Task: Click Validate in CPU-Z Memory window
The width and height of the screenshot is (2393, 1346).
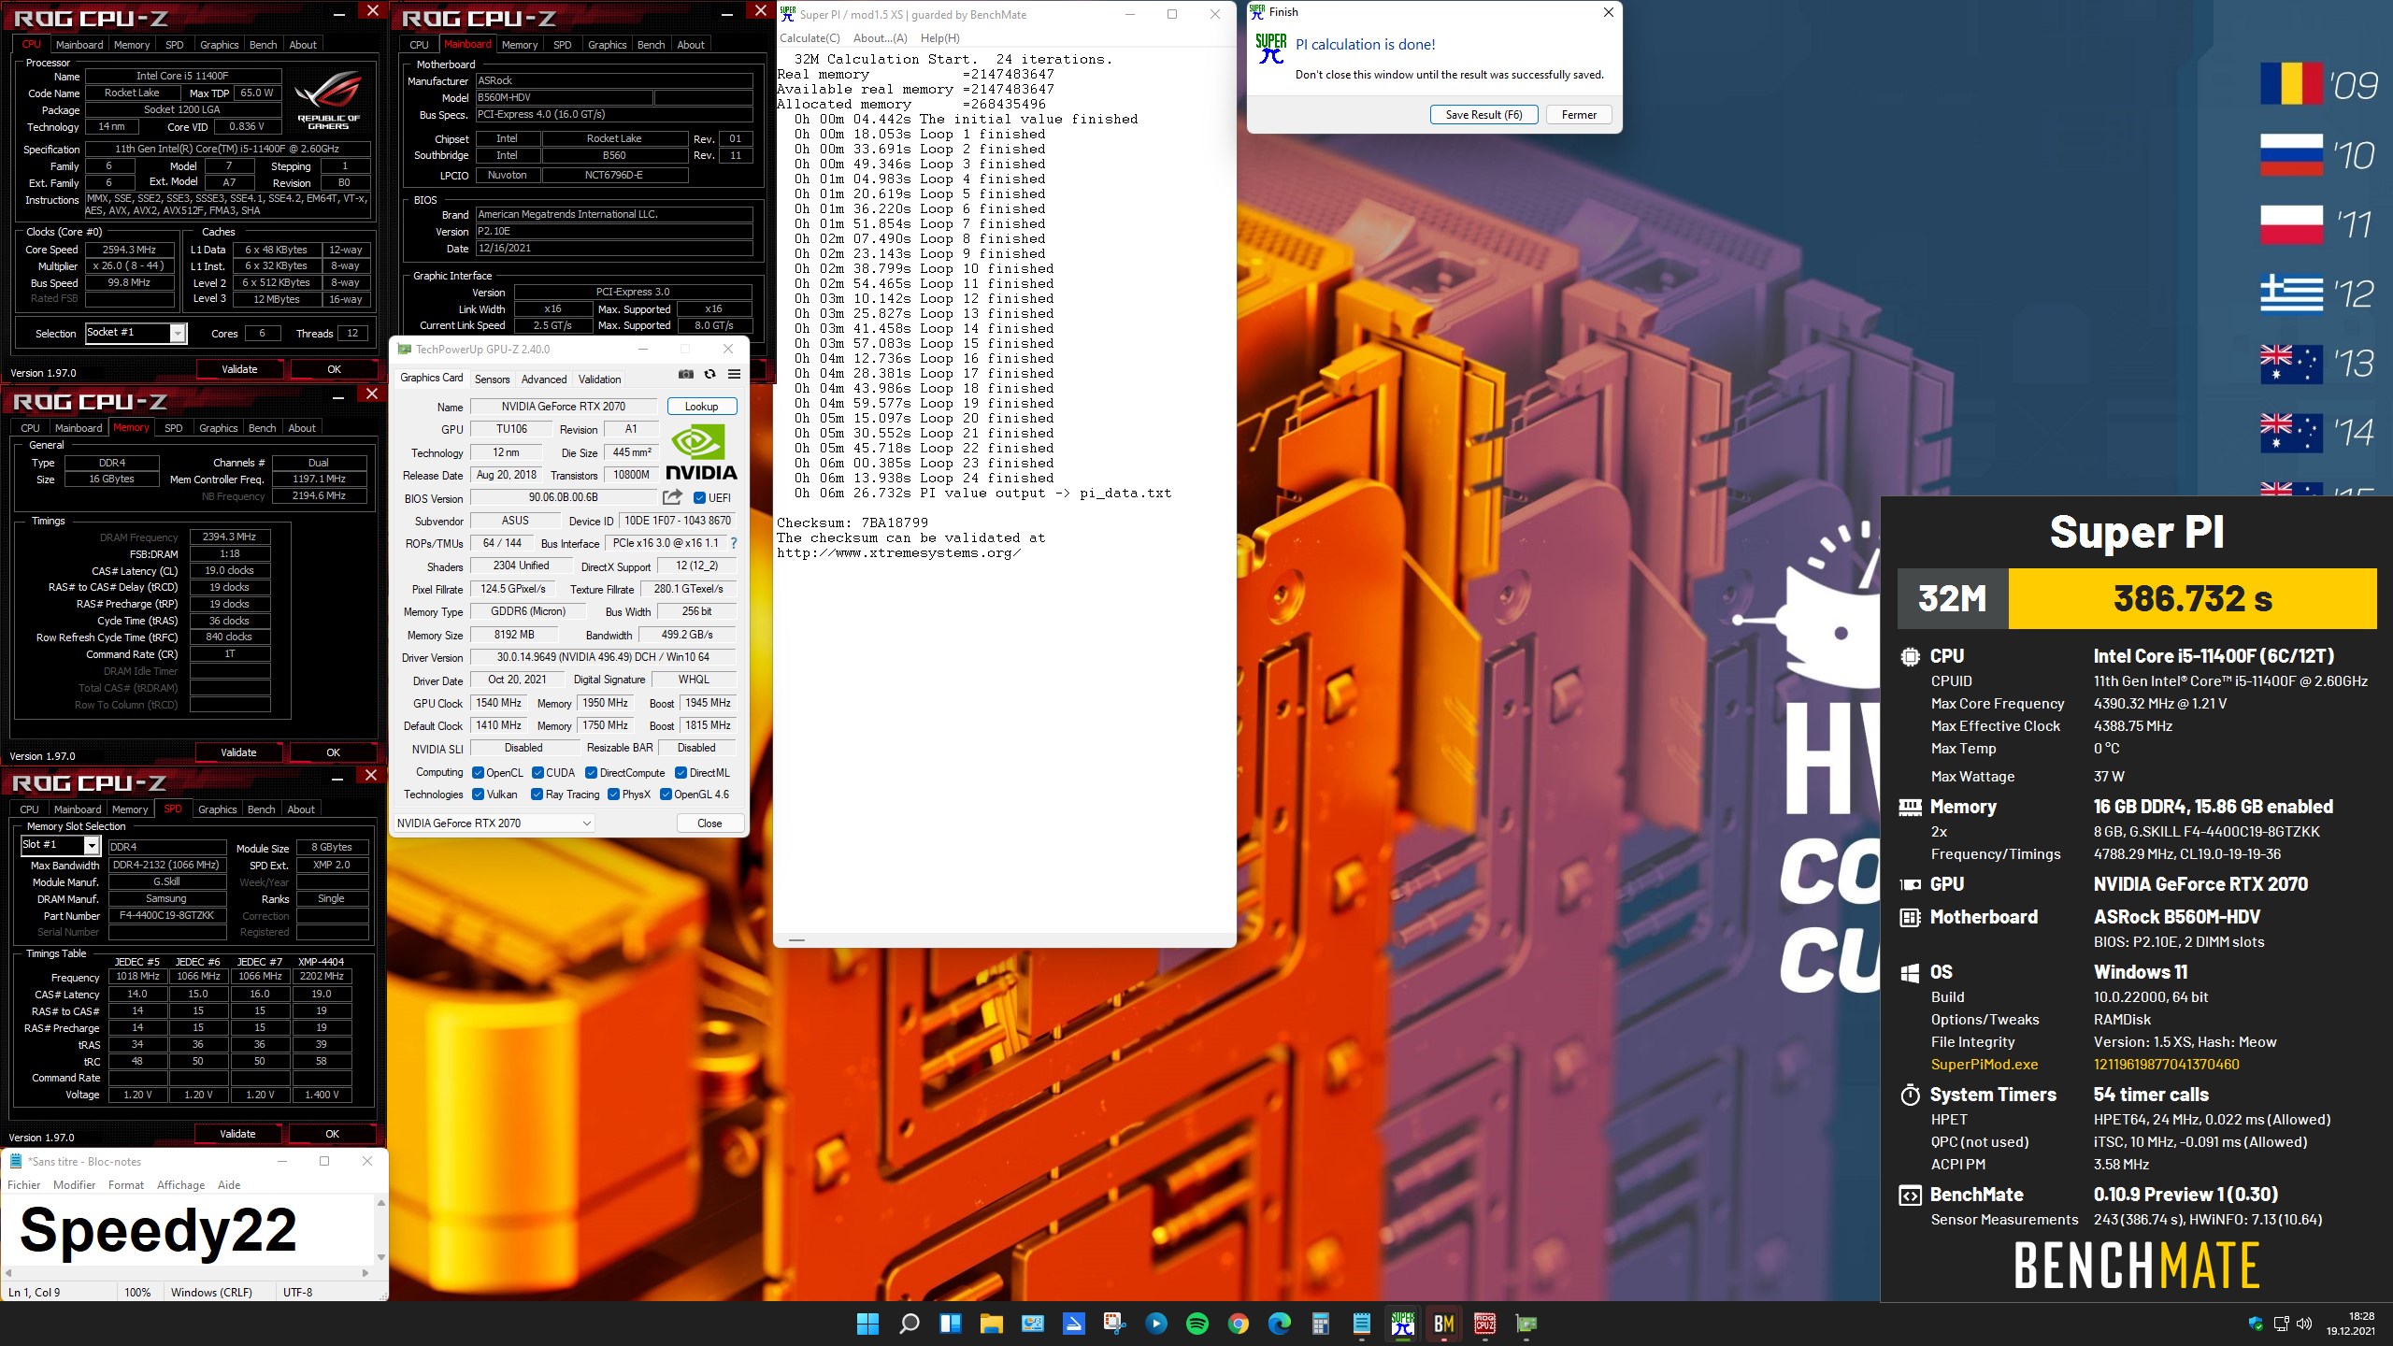Action: tap(238, 752)
